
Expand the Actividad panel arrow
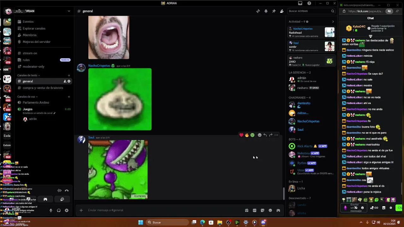tap(333, 22)
